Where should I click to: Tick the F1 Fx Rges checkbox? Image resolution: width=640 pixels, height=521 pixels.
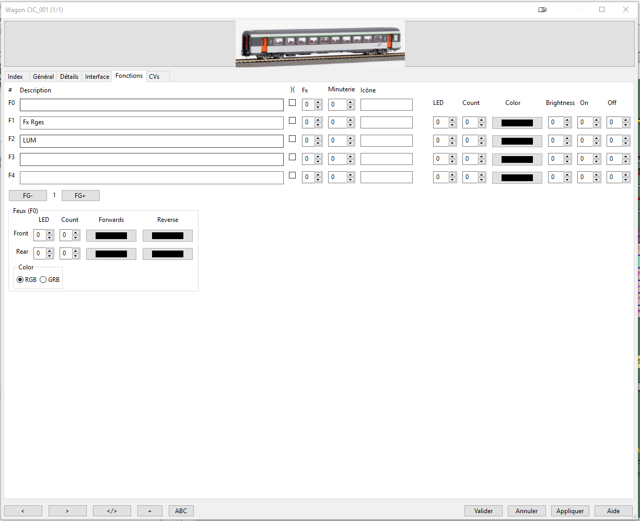click(x=293, y=121)
